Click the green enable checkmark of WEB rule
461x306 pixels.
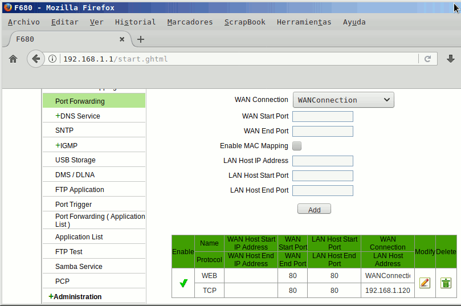pyautogui.click(x=183, y=283)
